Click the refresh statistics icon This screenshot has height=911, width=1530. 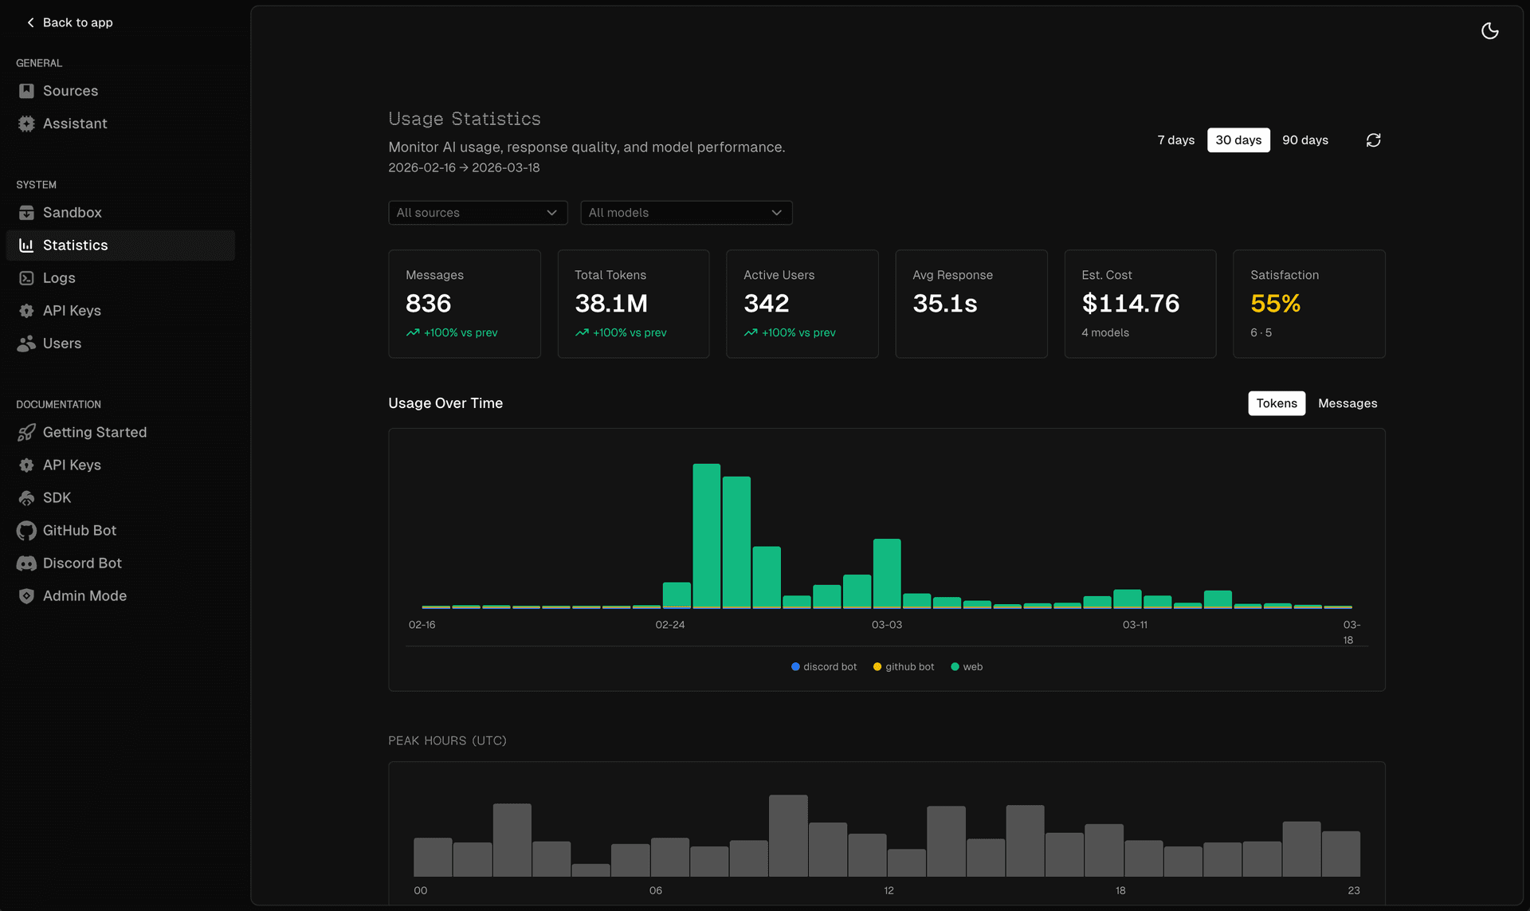(1373, 140)
